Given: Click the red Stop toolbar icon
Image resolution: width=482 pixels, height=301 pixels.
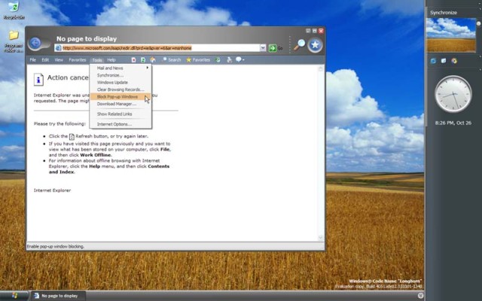Looking at the screenshot, I should [x=134, y=60].
